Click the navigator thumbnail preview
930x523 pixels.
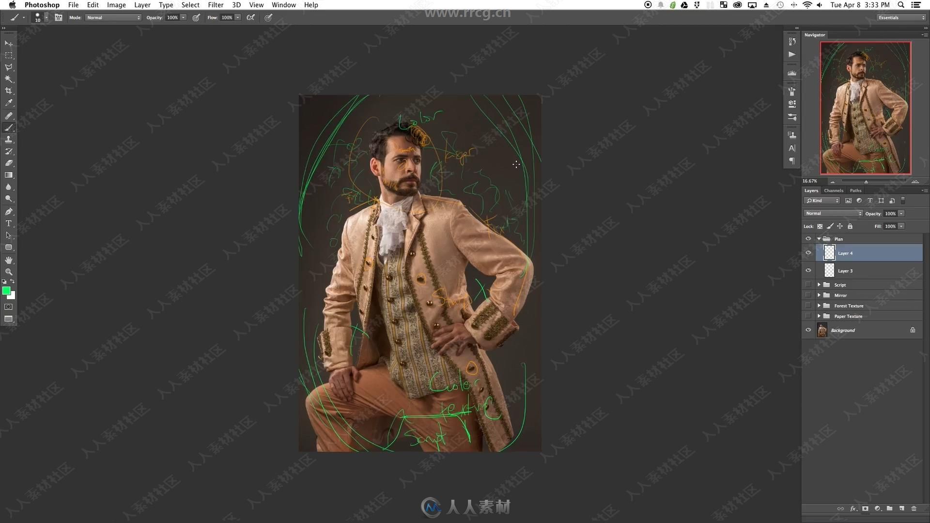pyautogui.click(x=864, y=108)
